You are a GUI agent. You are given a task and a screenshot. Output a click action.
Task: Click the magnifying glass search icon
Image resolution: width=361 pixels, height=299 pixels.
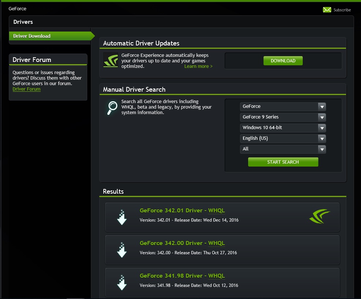(112, 108)
